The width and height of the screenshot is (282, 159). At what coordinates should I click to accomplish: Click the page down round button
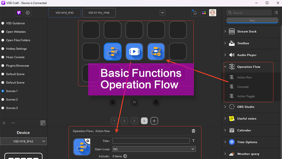tap(156, 102)
